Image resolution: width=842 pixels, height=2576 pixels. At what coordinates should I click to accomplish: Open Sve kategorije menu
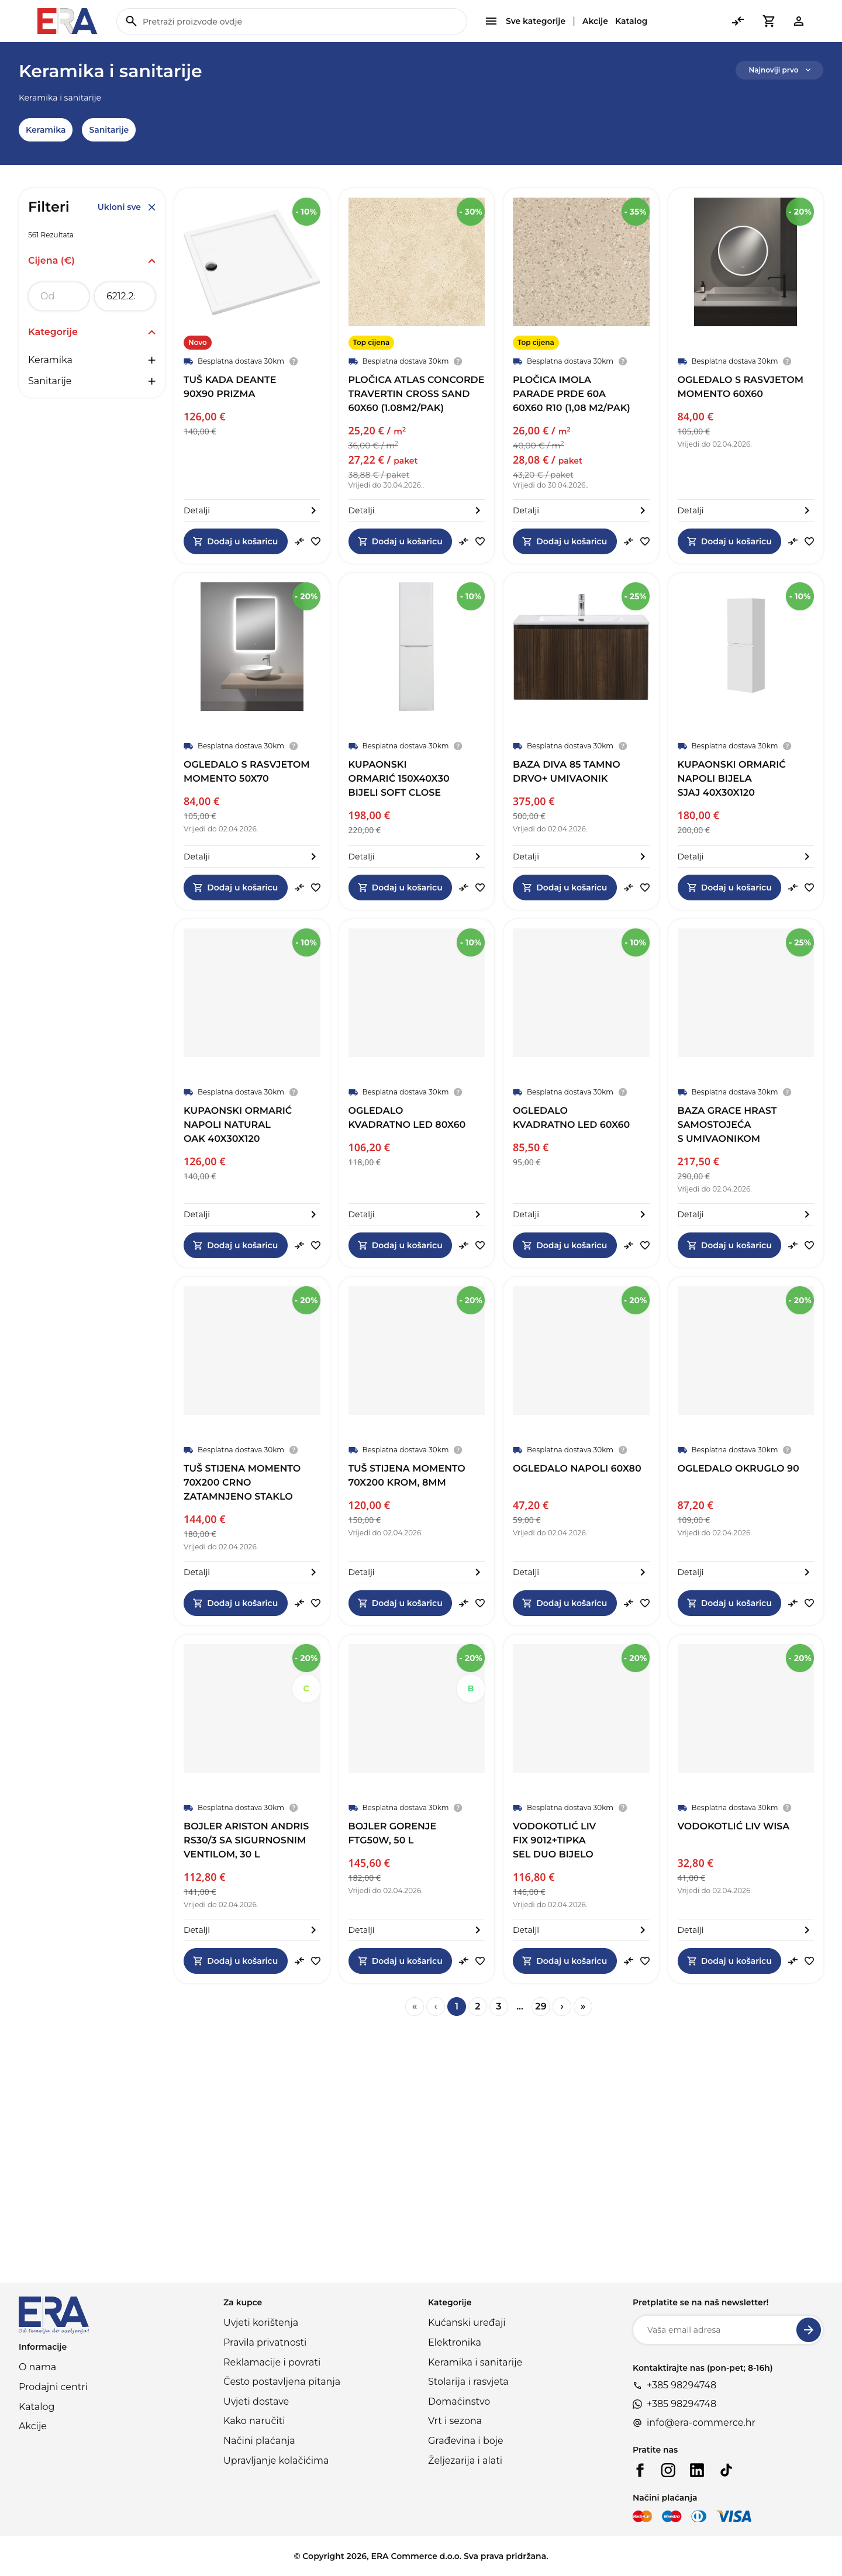pyautogui.click(x=525, y=21)
